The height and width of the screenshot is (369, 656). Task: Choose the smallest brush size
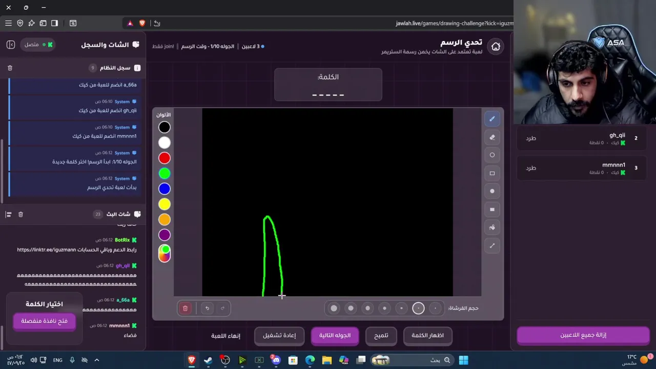tap(435, 308)
